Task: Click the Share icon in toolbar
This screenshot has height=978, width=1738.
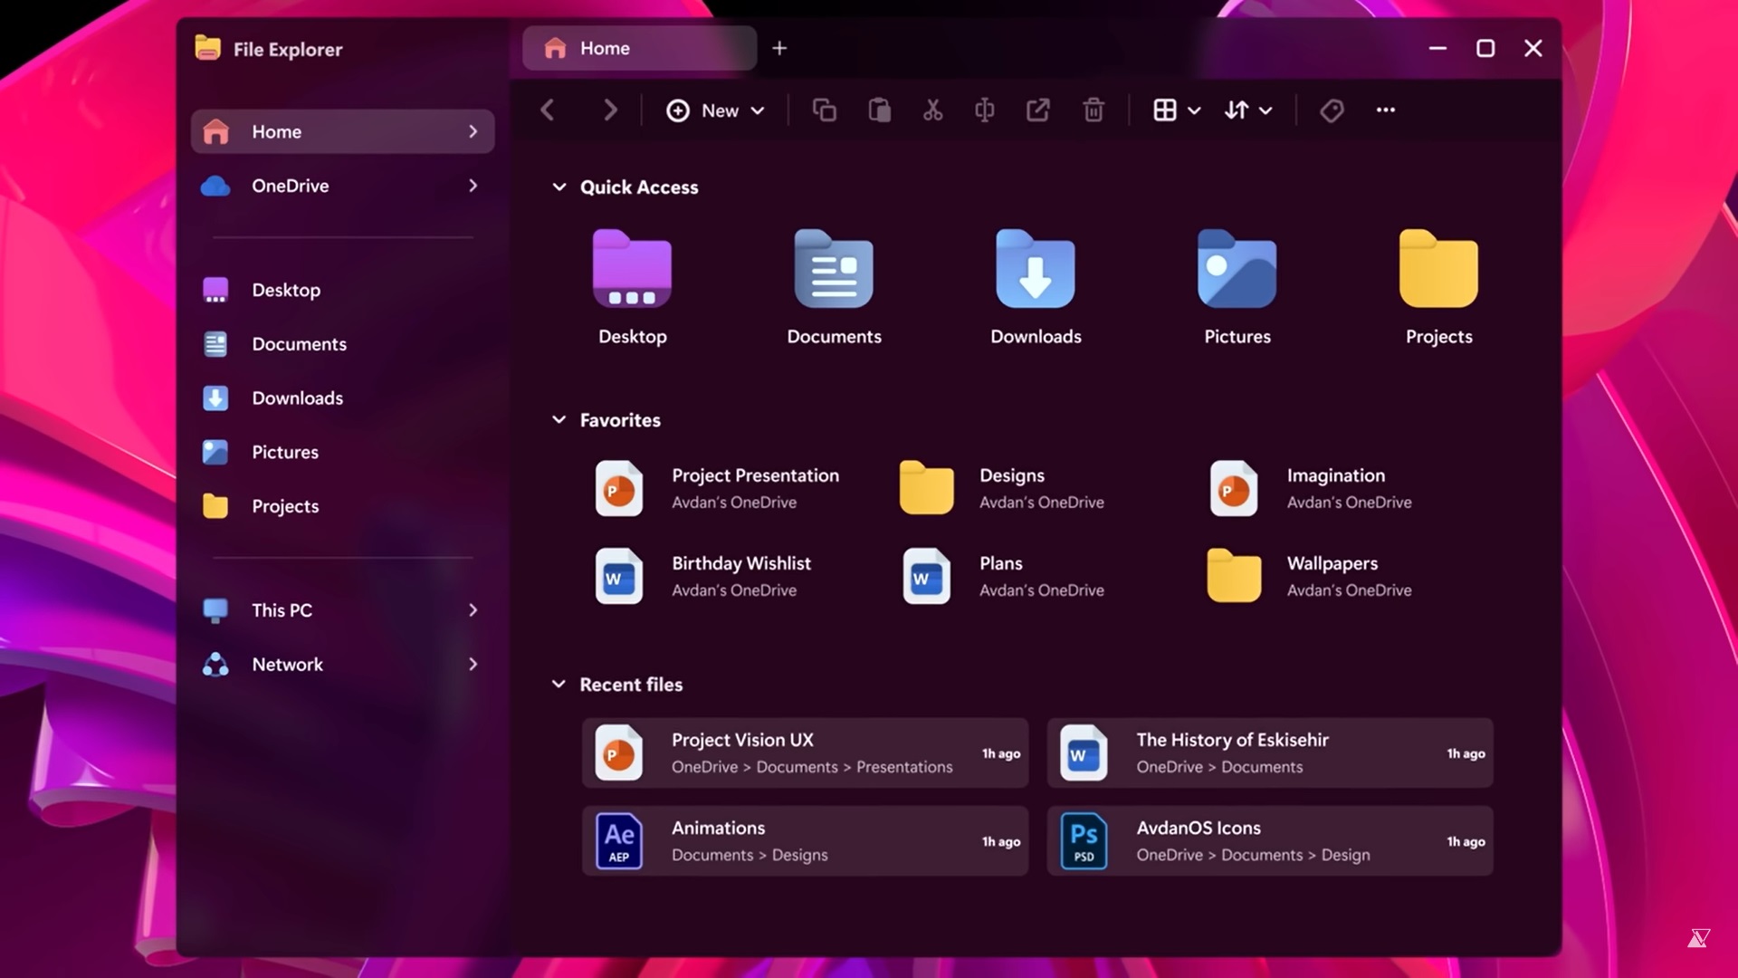Action: click(x=1038, y=110)
